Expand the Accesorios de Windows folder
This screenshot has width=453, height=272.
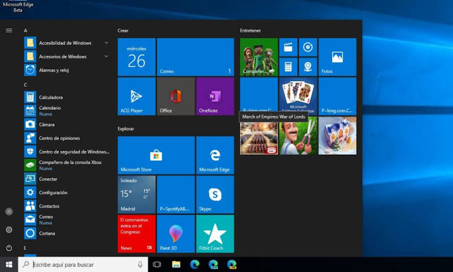[63, 56]
